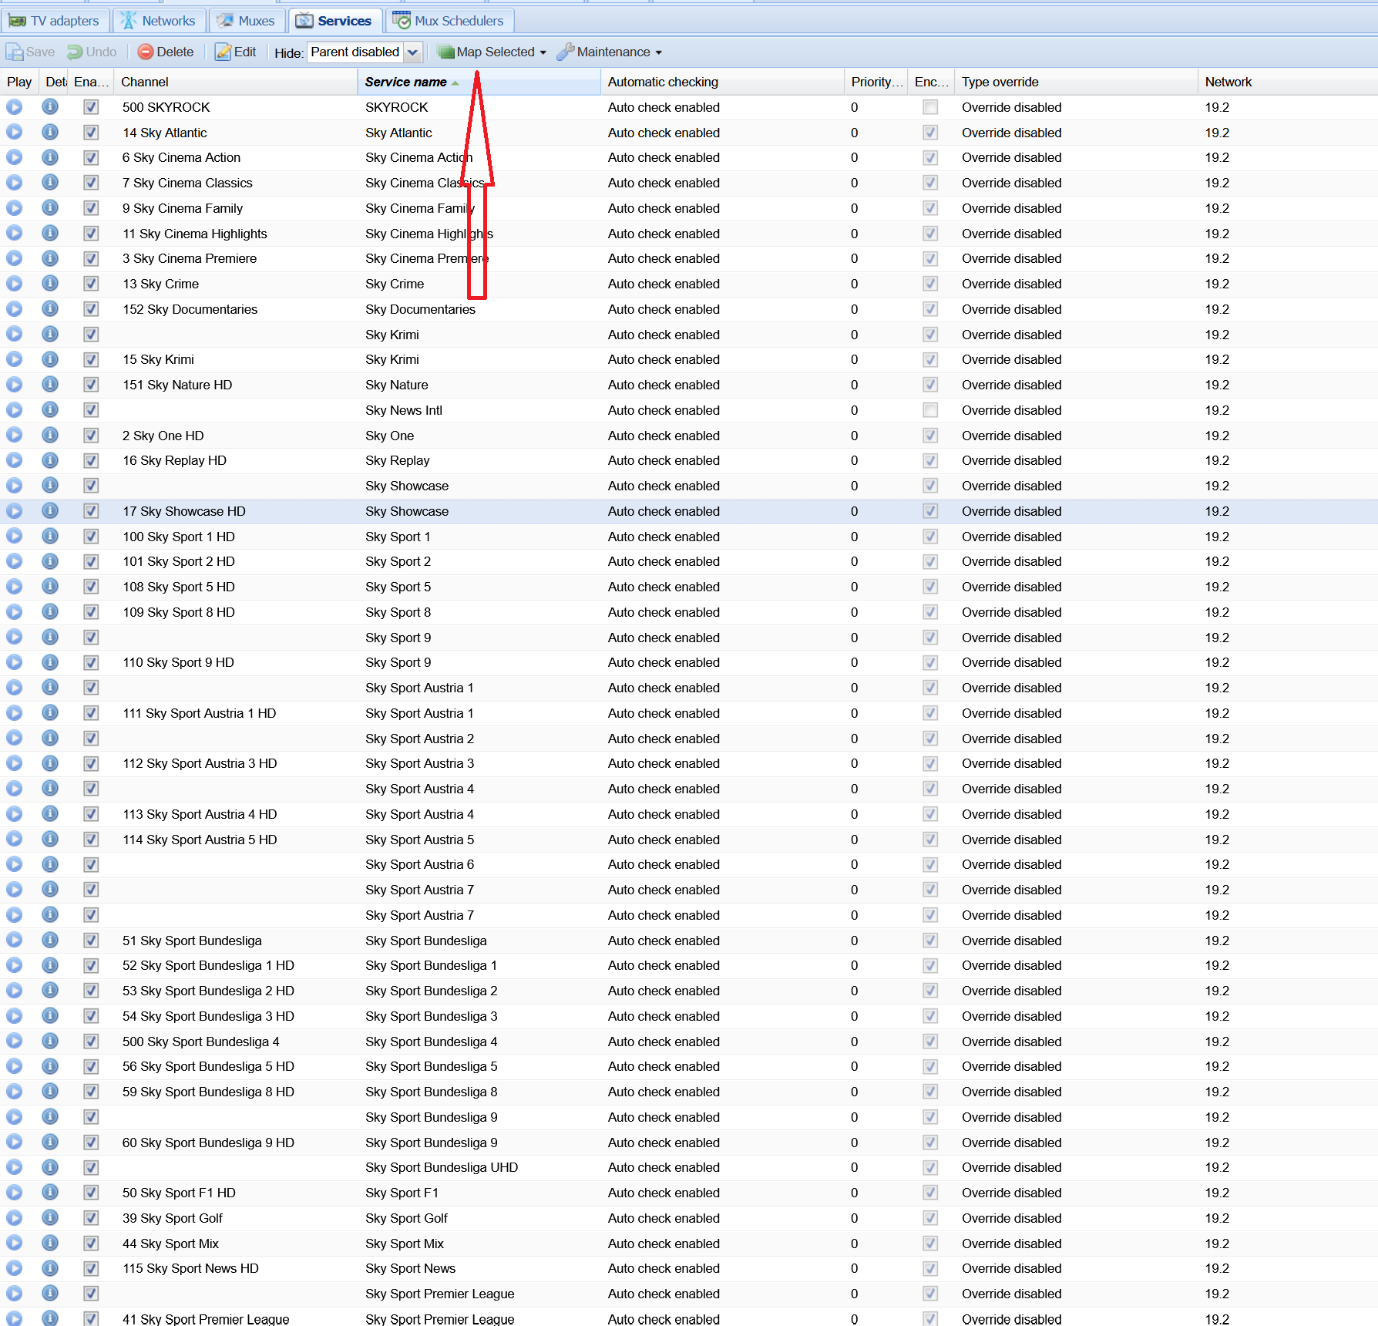Sort by Type override column
Screen dimensions: 1378x1326
[1076, 82]
